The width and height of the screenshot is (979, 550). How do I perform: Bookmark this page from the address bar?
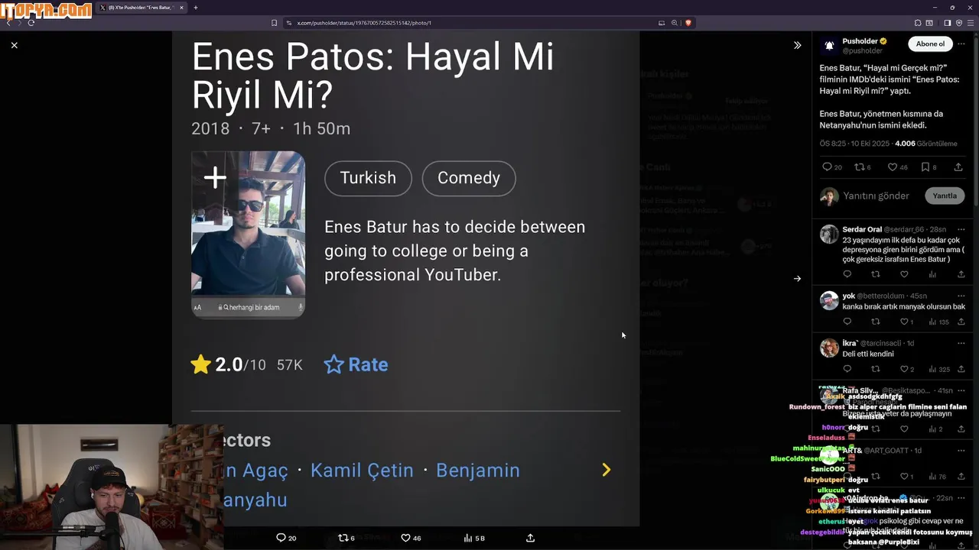[274, 23]
